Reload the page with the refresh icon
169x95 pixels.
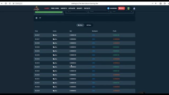pyautogui.click(x=10, y=3)
